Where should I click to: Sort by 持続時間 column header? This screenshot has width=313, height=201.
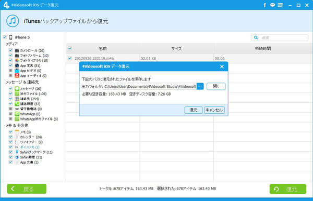263,48
